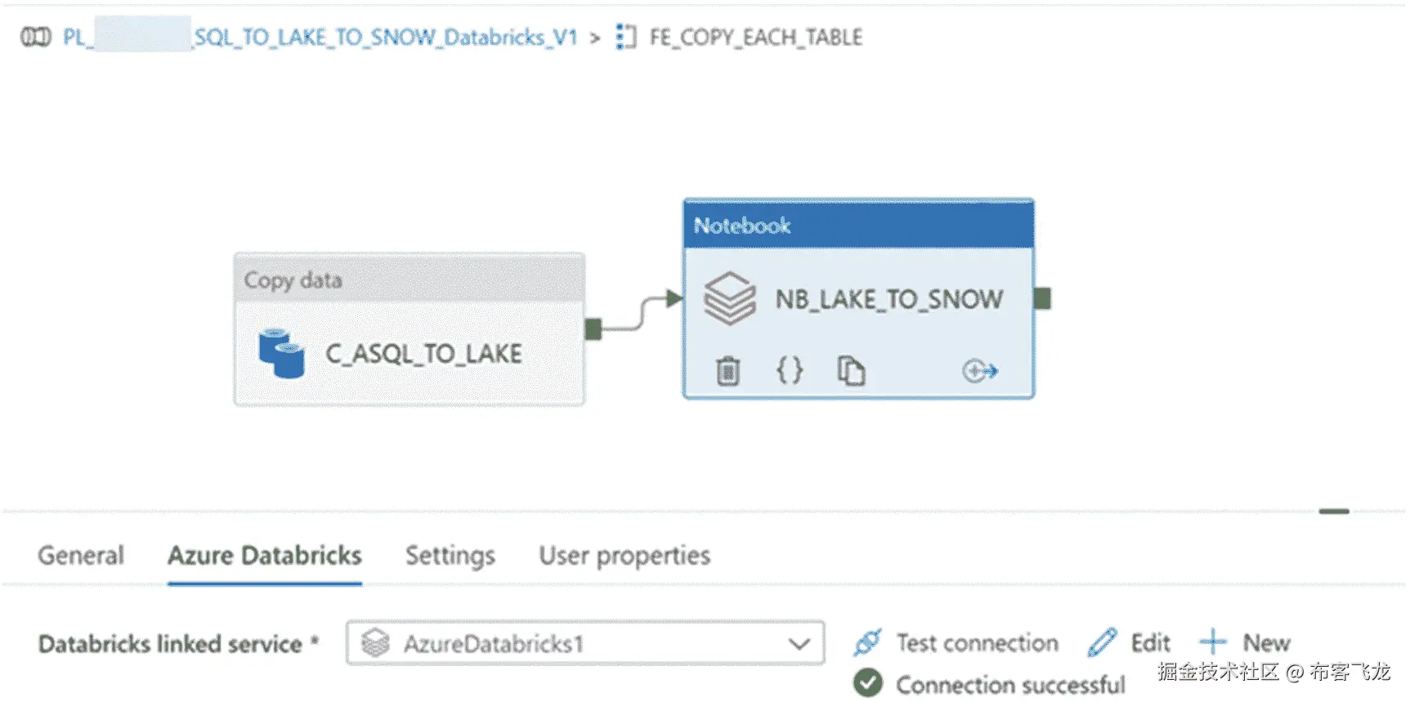Clone the Notebook activity with copy icon
Viewport: 1410px width, 702px height.
(851, 371)
